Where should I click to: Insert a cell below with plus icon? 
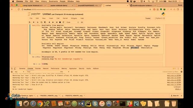[33, 22]
